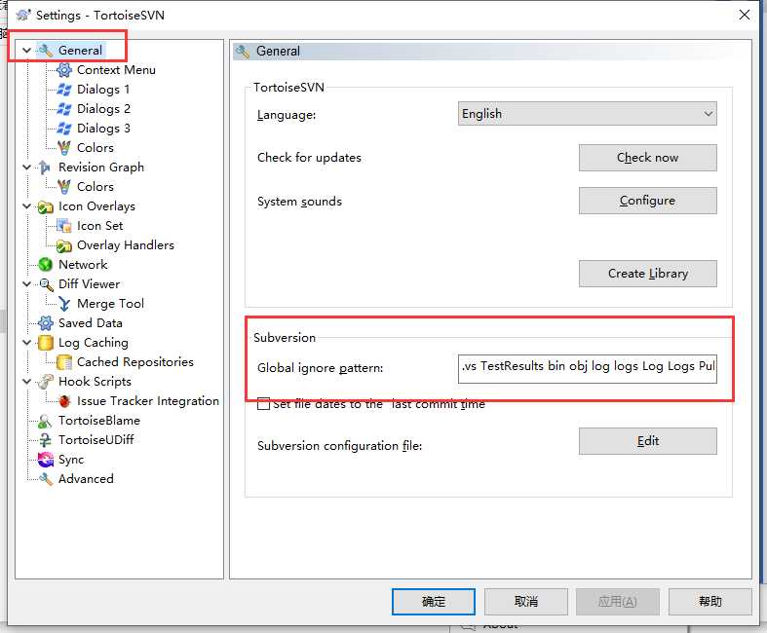Collapse the Icon Overlays tree node
Viewport: 767px width, 633px height.
[27, 206]
